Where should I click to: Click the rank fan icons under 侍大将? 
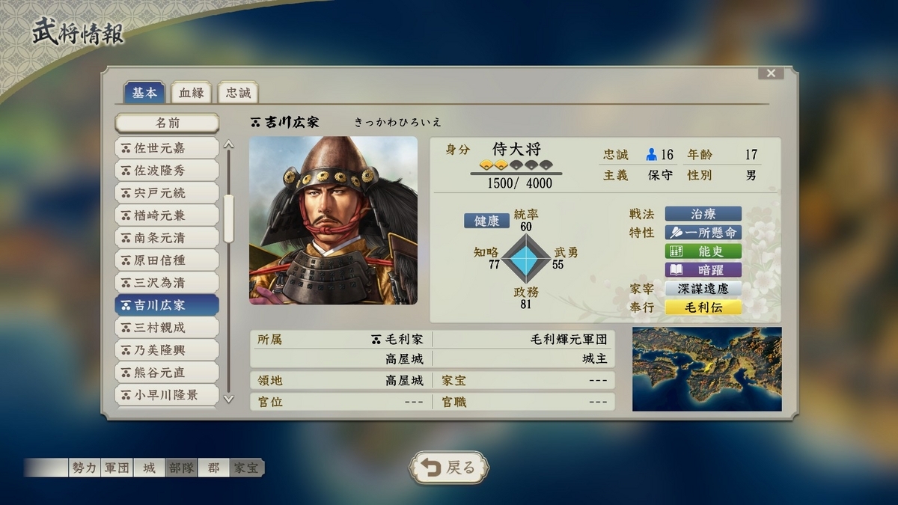(x=516, y=165)
